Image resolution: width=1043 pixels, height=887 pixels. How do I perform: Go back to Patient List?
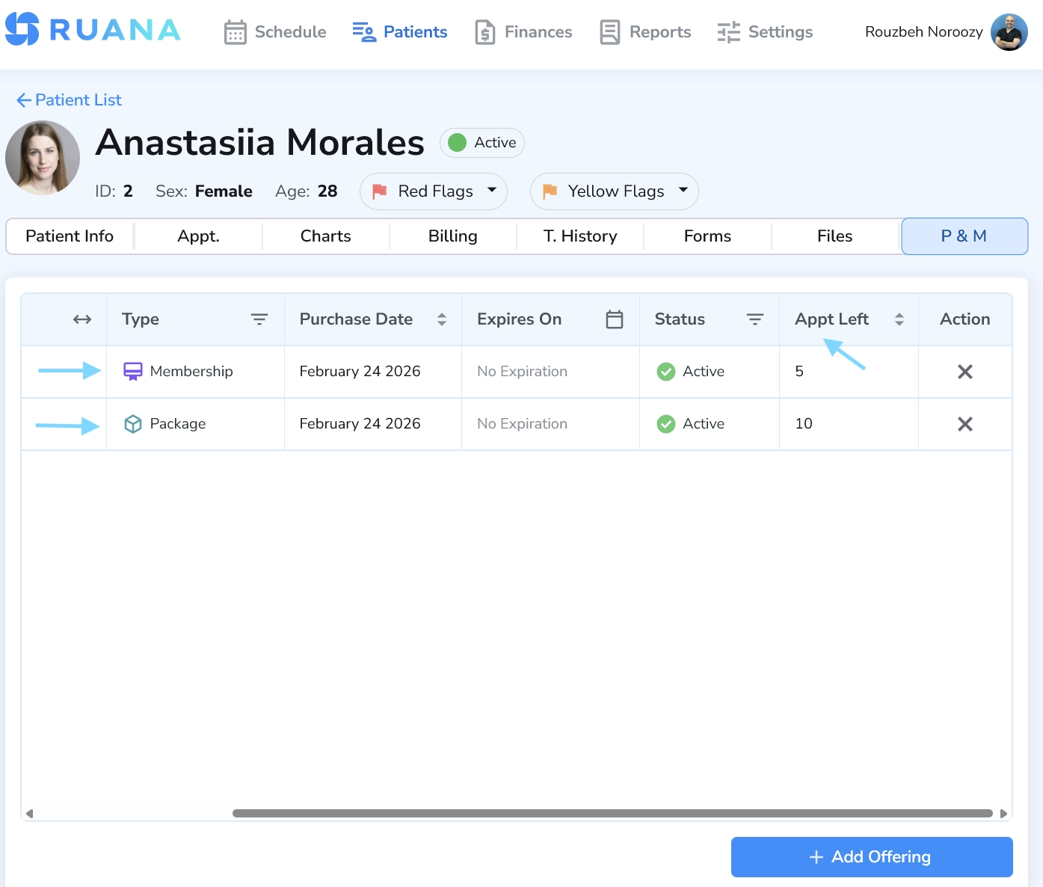(x=69, y=100)
